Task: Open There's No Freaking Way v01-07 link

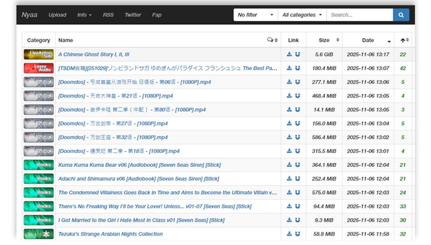Action: (155, 206)
